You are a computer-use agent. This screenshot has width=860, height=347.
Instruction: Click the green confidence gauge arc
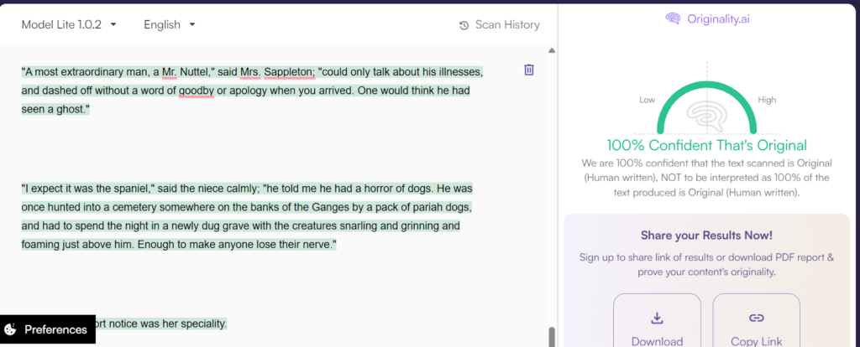click(x=706, y=85)
